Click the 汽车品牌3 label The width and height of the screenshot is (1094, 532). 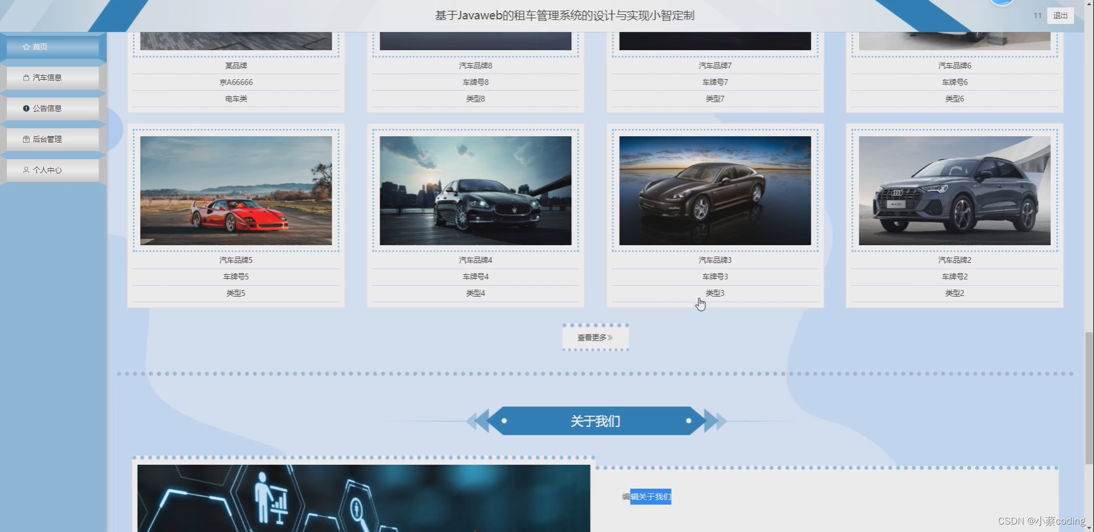[x=715, y=260]
